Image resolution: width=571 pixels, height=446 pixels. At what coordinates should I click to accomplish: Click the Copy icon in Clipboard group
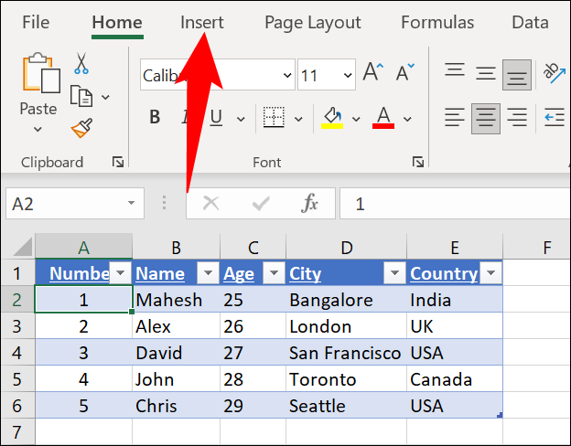[81, 95]
